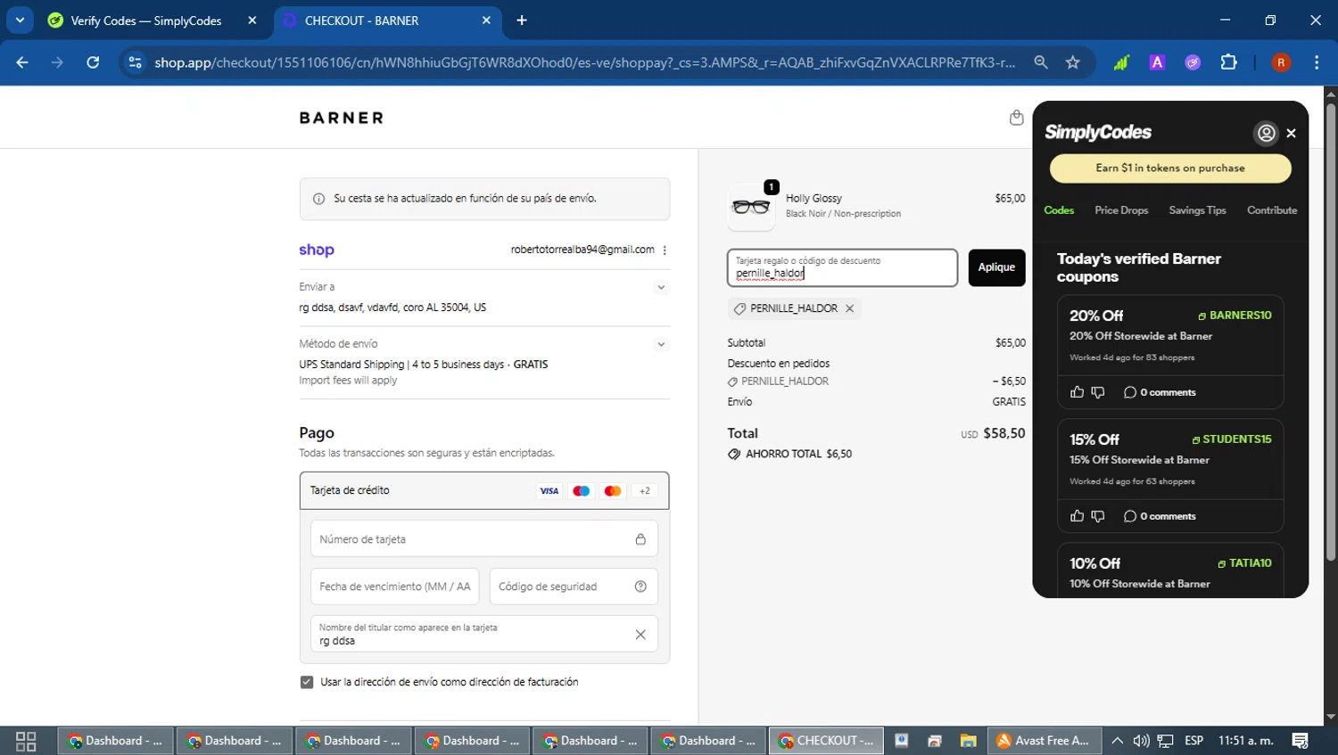
Task: View site information icon in address bar
Action: (x=135, y=62)
